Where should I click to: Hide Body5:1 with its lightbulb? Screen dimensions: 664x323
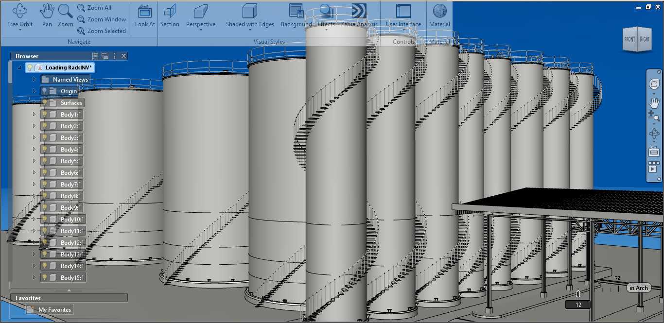44,161
